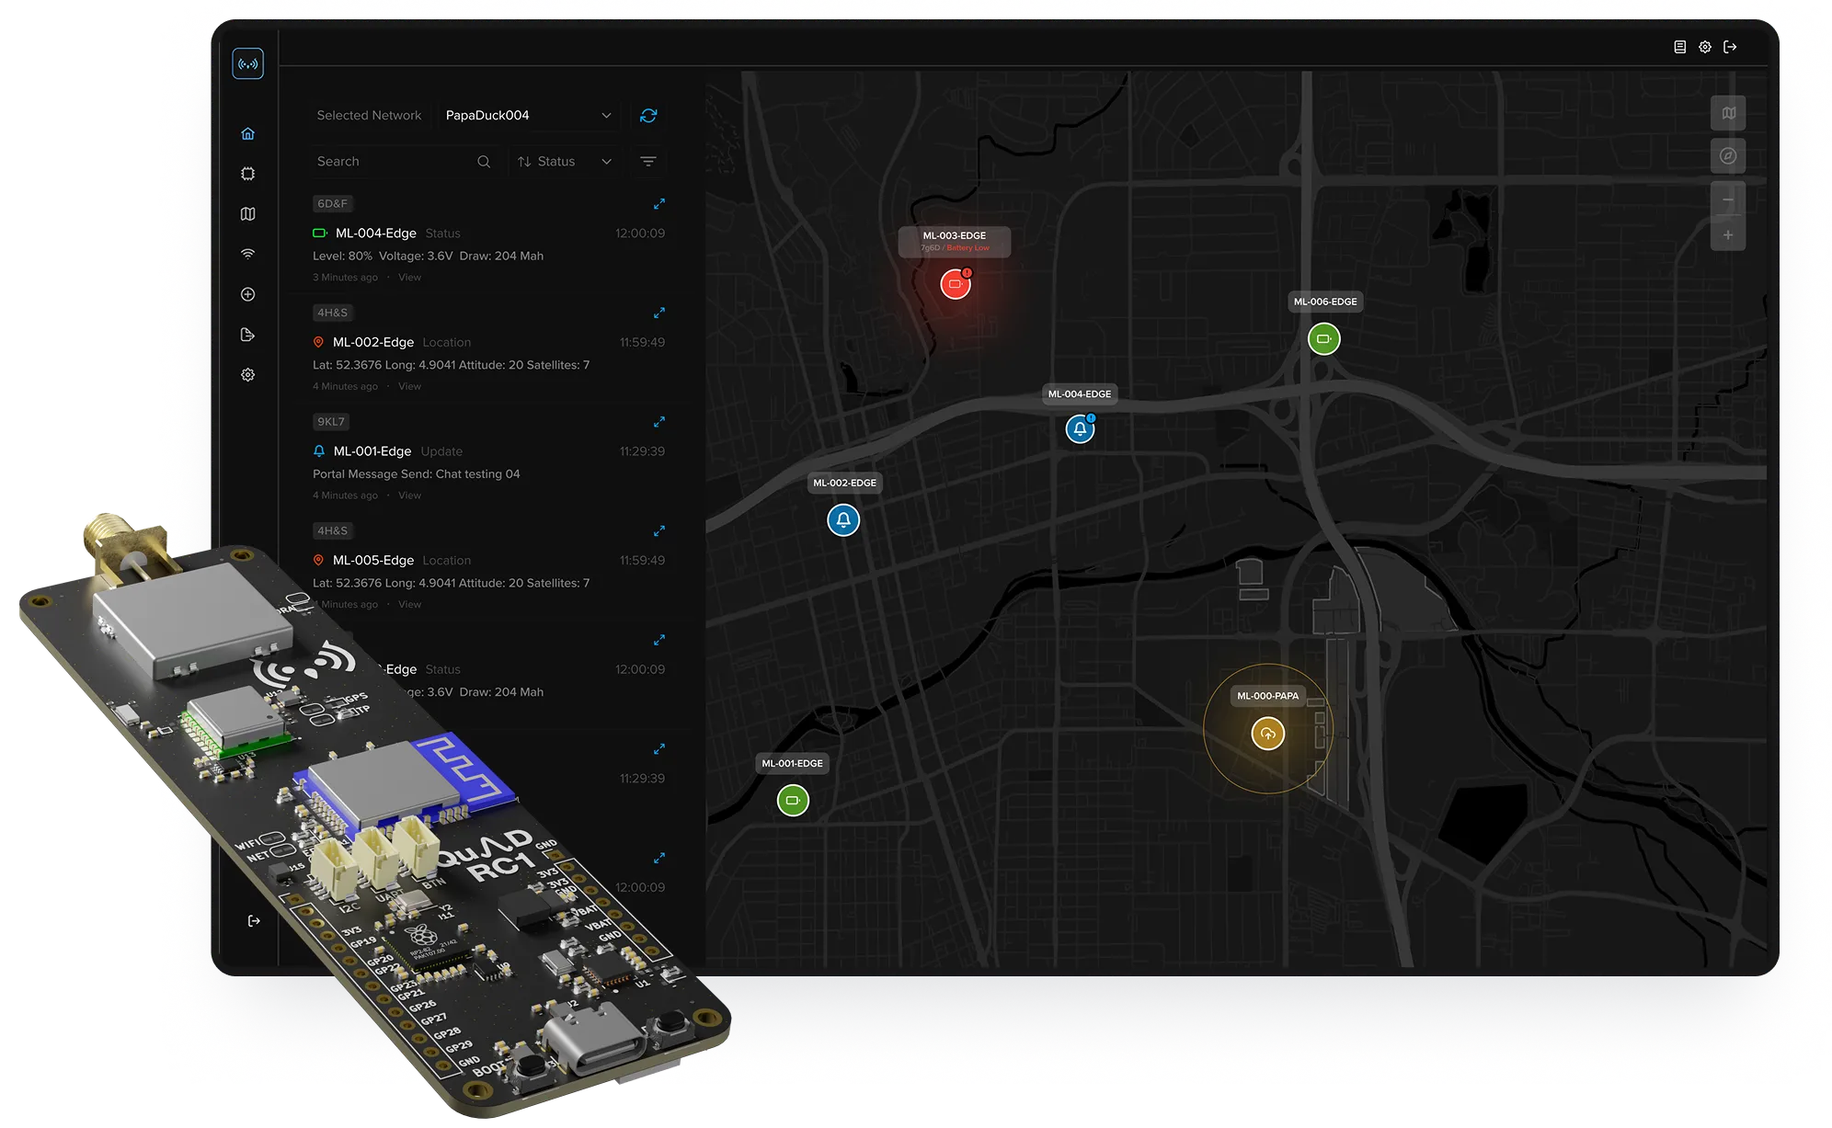Image resolution: width=1832 pixels, height=1128 pixels.
Task: Expand the ML-004-Edge status message card
Action: (659, 204)
